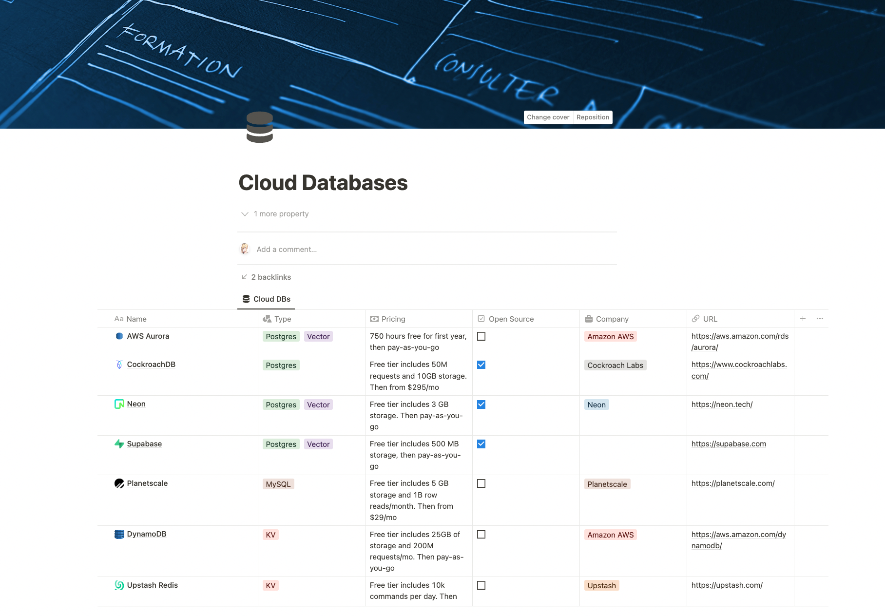Uncheck the Open Source box for CockroachDB
The image size is (885, 616).
click(x=481, y=365)
